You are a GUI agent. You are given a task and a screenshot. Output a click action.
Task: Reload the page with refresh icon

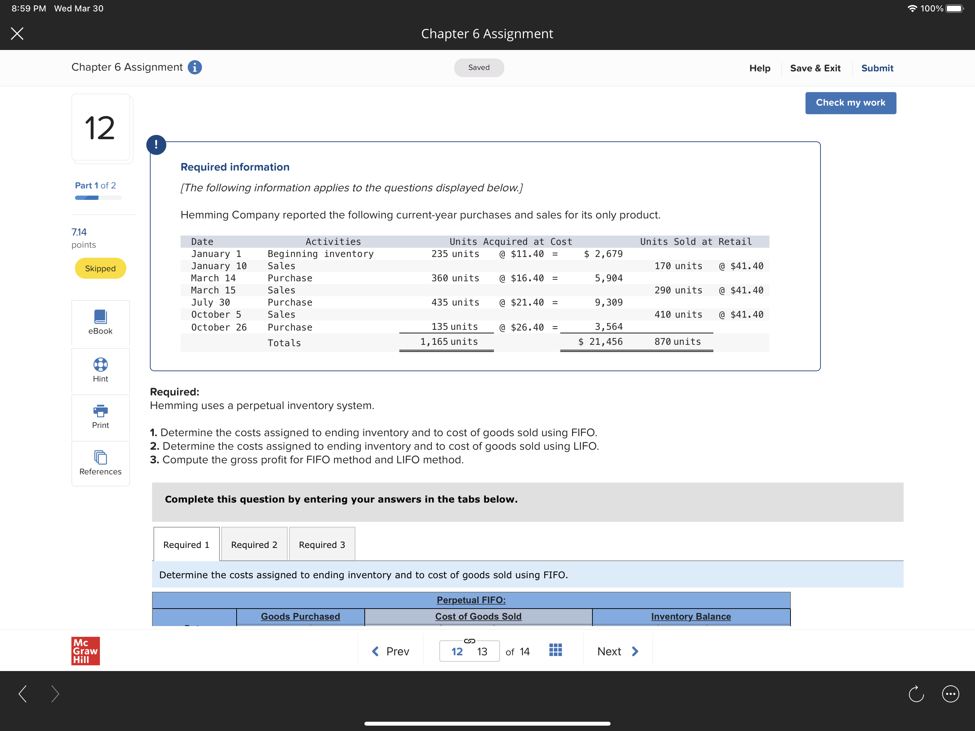(x=916, y=694)
